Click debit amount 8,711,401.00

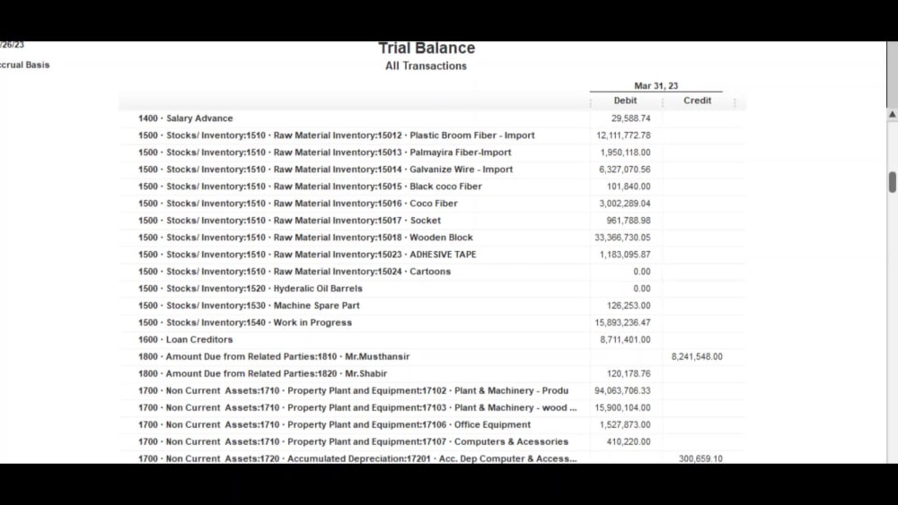click(x=625, y=340)
